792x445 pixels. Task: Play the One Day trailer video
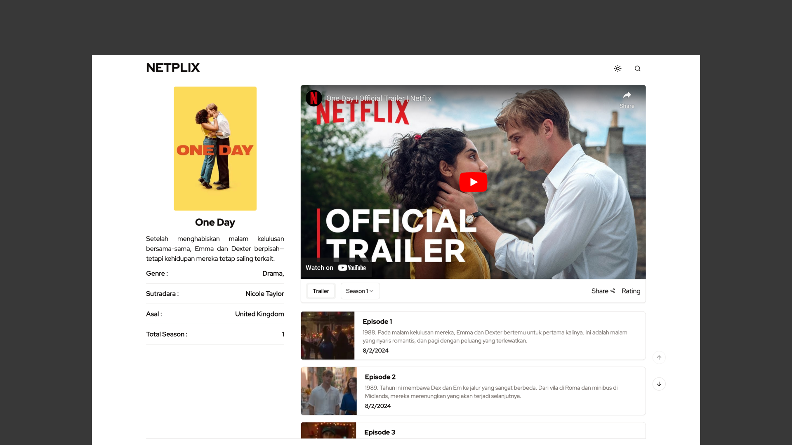[473, 182]
